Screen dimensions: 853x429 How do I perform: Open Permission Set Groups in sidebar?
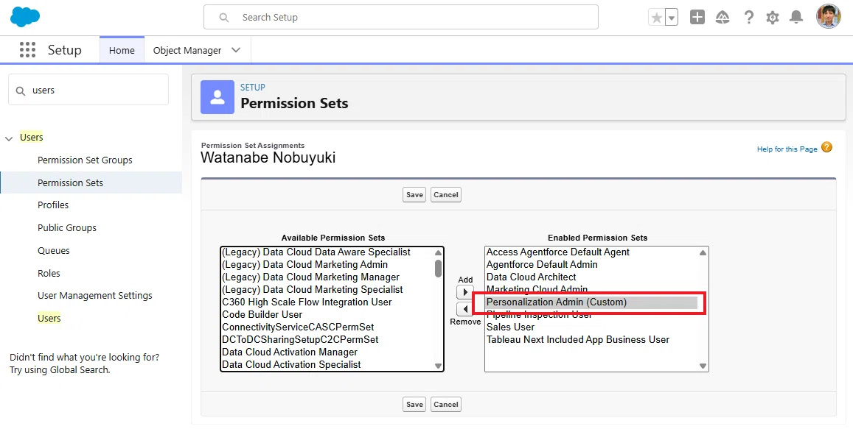[x=85, y=160]
